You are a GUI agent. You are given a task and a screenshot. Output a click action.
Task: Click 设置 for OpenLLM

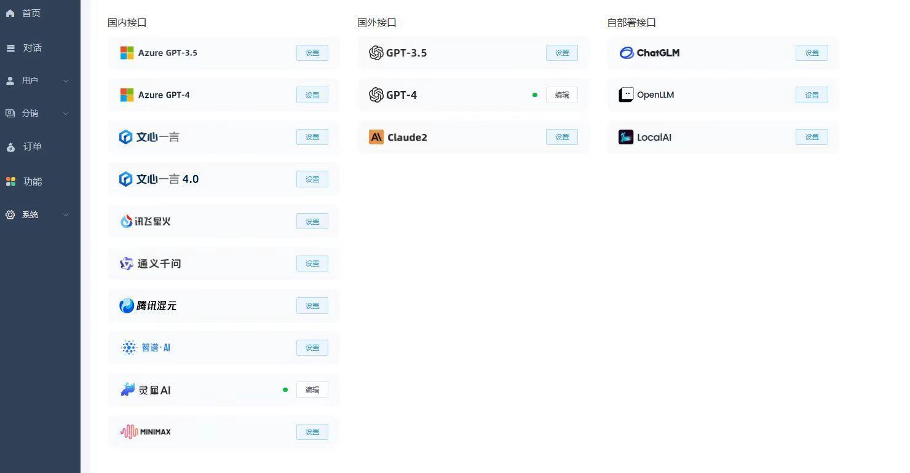(x=812, y=95)
